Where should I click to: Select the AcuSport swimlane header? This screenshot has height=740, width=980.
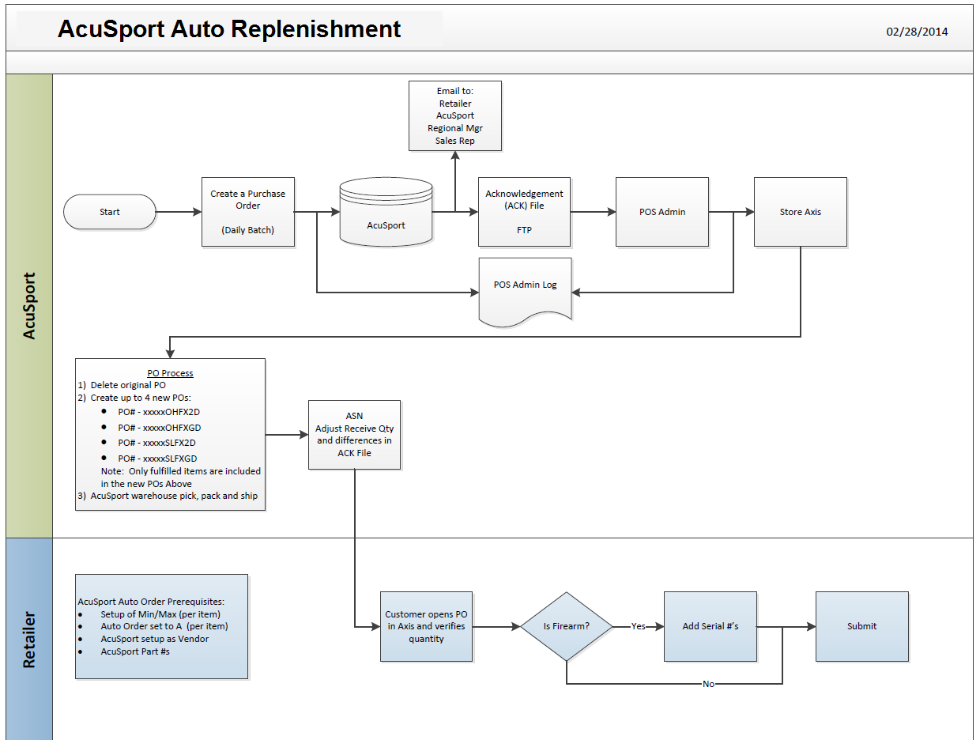[x=29, y=306]
